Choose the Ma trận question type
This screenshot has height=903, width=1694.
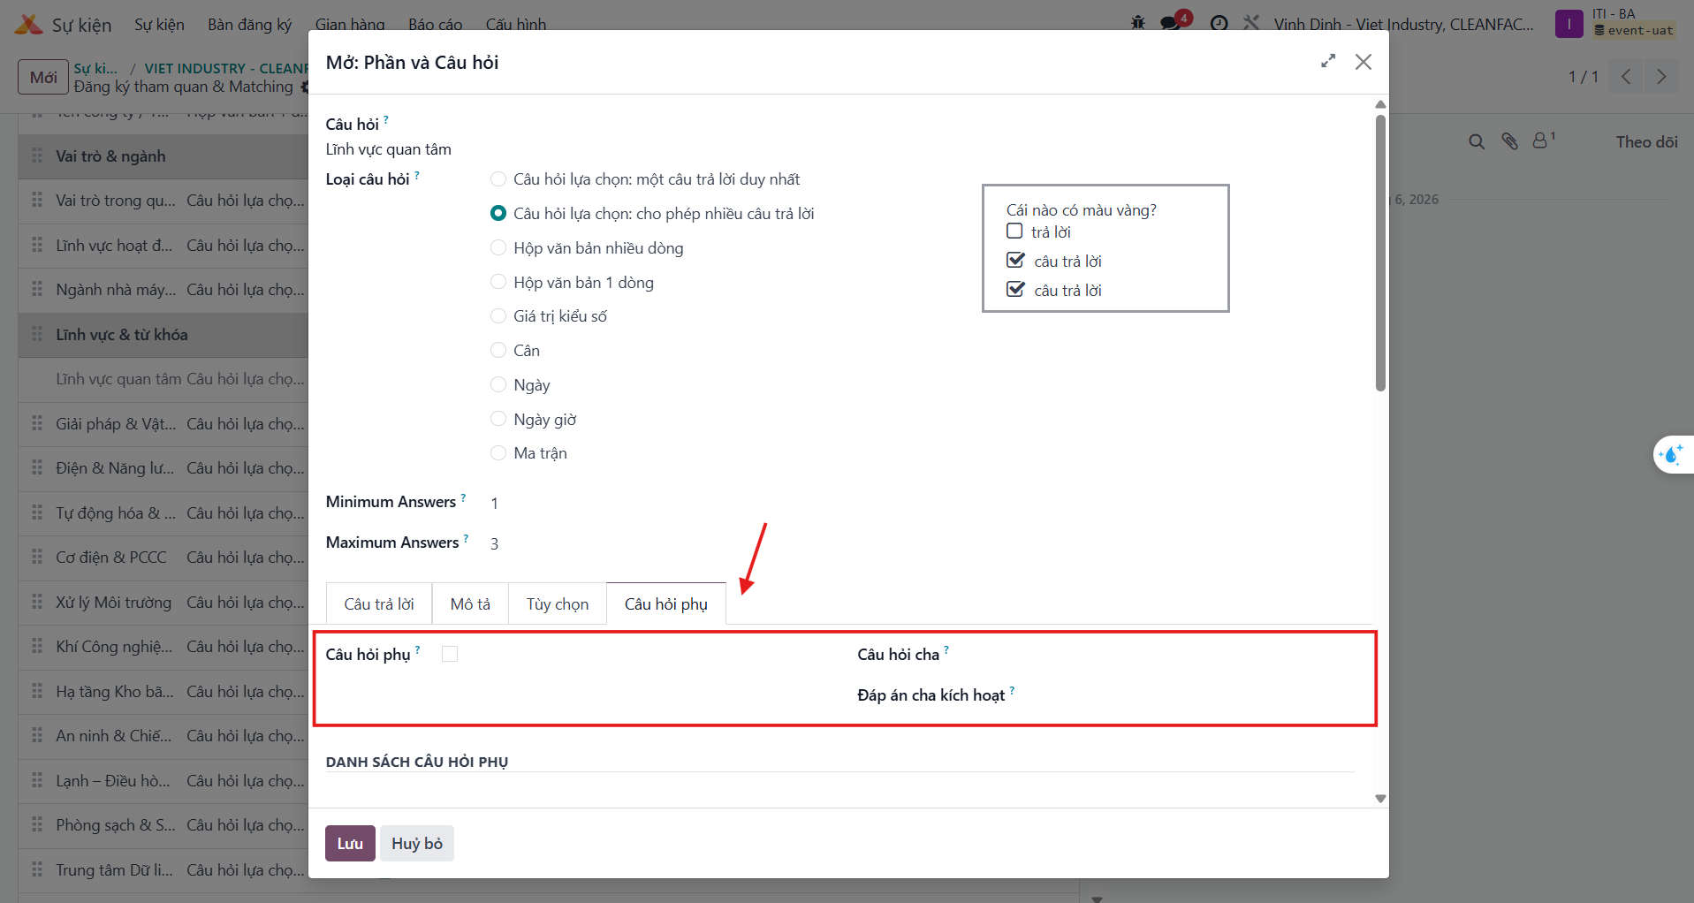[498, 453]
